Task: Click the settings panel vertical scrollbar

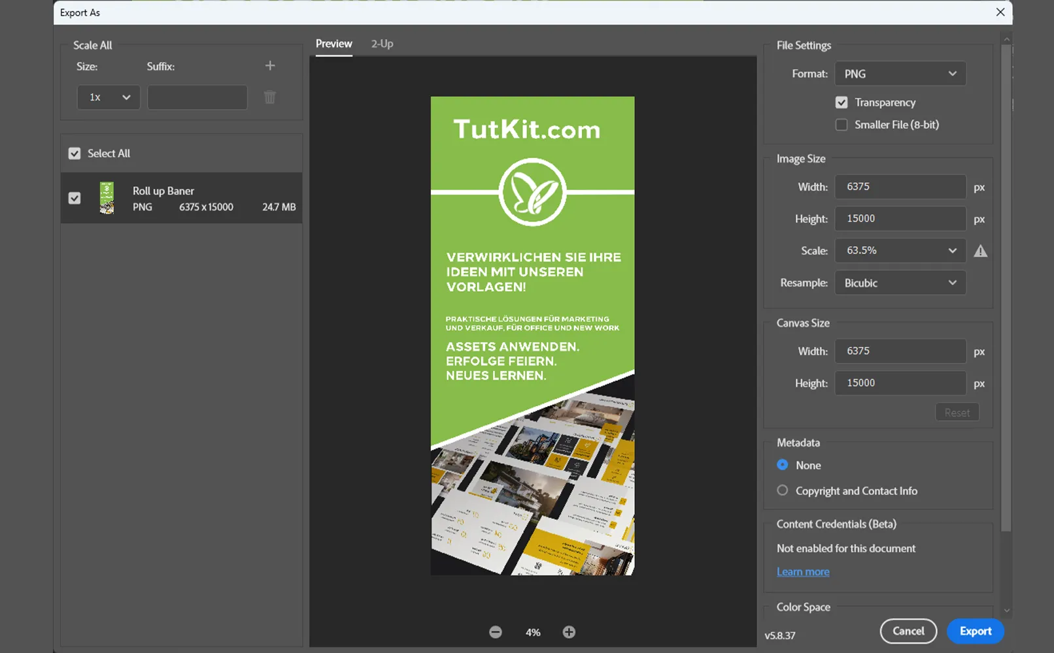Action: (1006, 287)
